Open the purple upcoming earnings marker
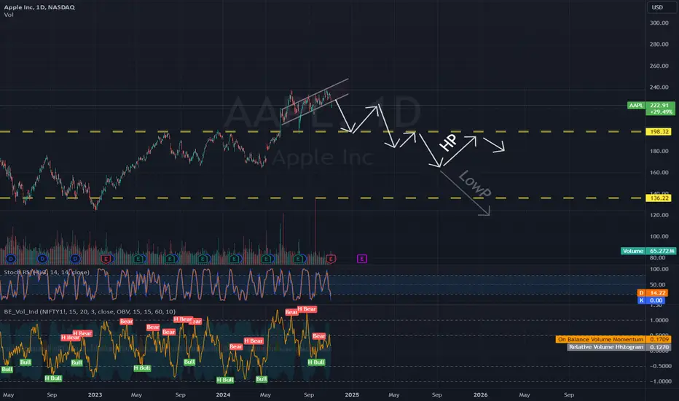This screenshot has height=401, width=679. coord(362,259)
